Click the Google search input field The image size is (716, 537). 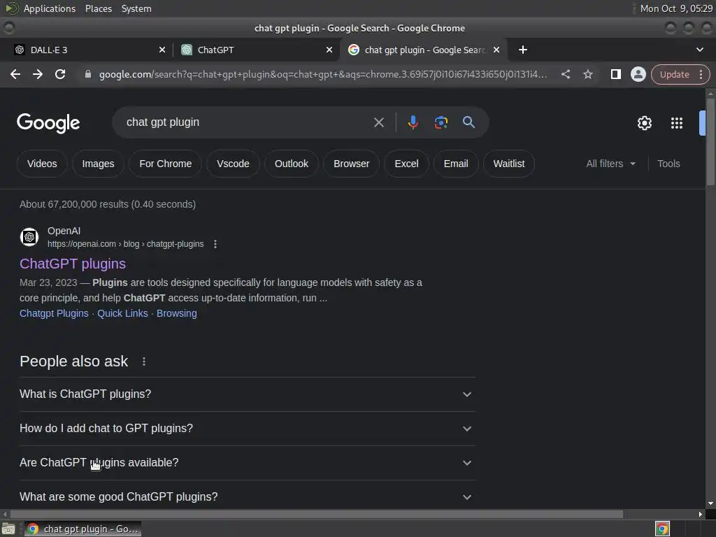click(247, 122)
